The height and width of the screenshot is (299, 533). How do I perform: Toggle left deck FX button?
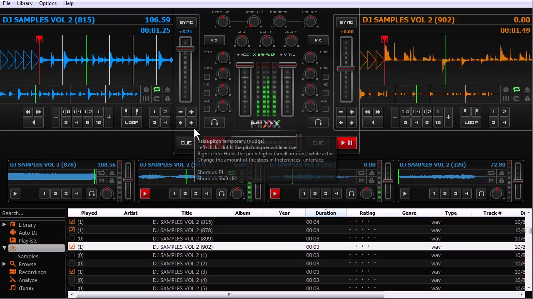pyautogui.click(x=214, y=40)
